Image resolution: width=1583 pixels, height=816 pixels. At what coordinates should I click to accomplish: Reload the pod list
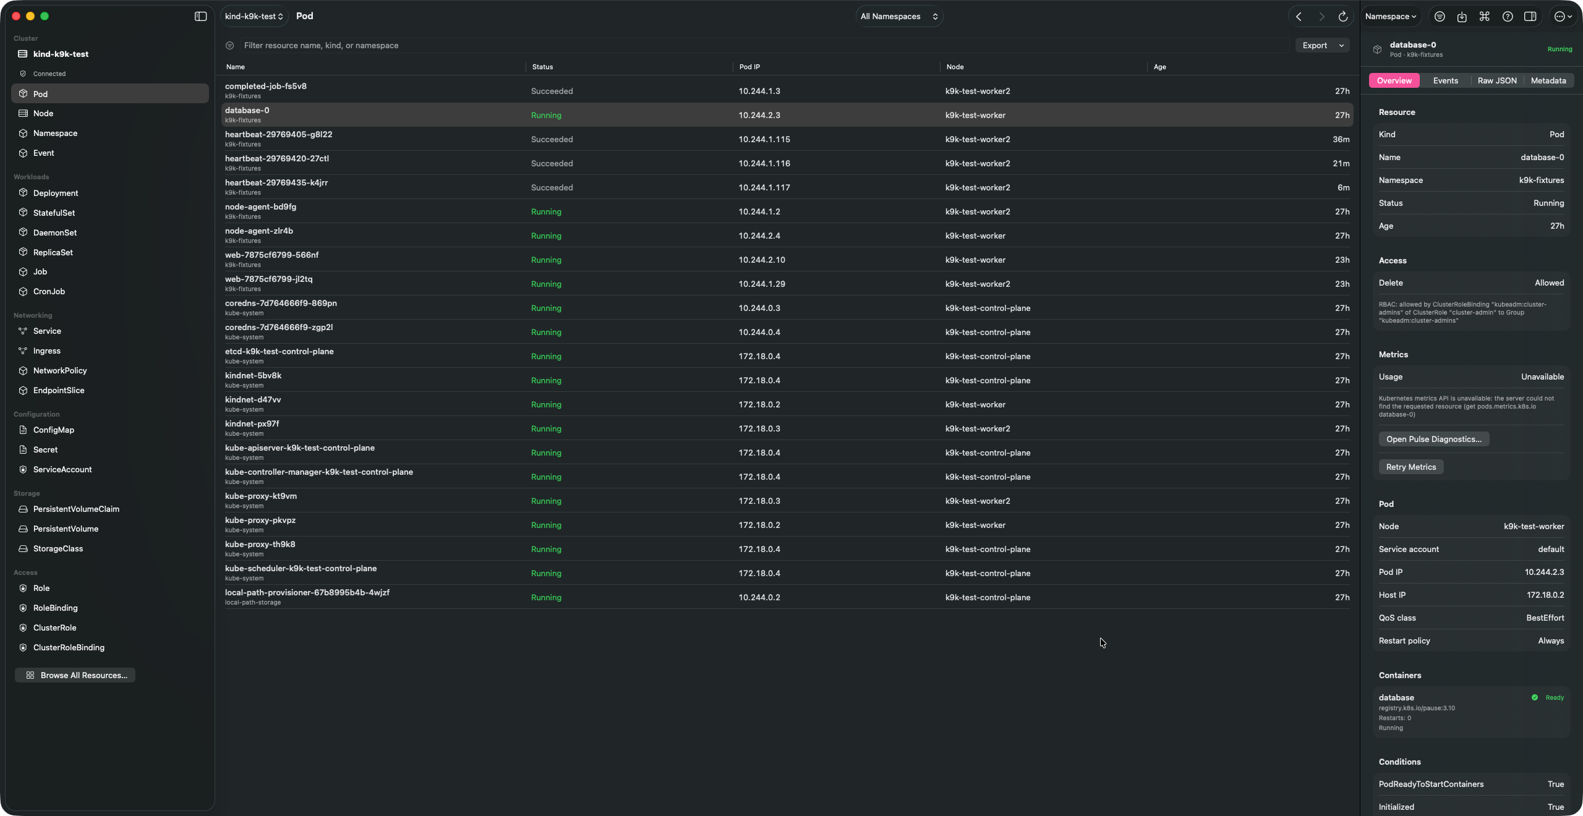click(1342, 17)
